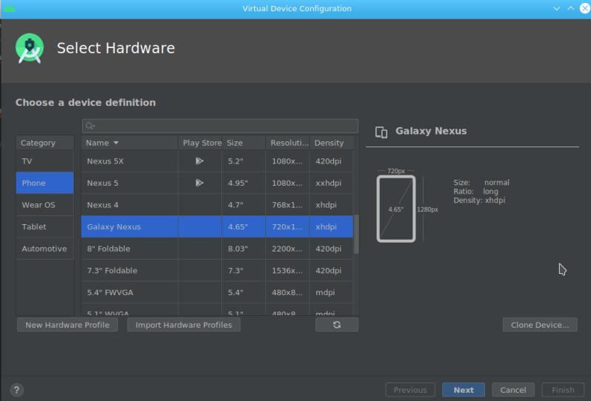Click the device icon beside Galaxy Nexus title

(x=381, y=132)
